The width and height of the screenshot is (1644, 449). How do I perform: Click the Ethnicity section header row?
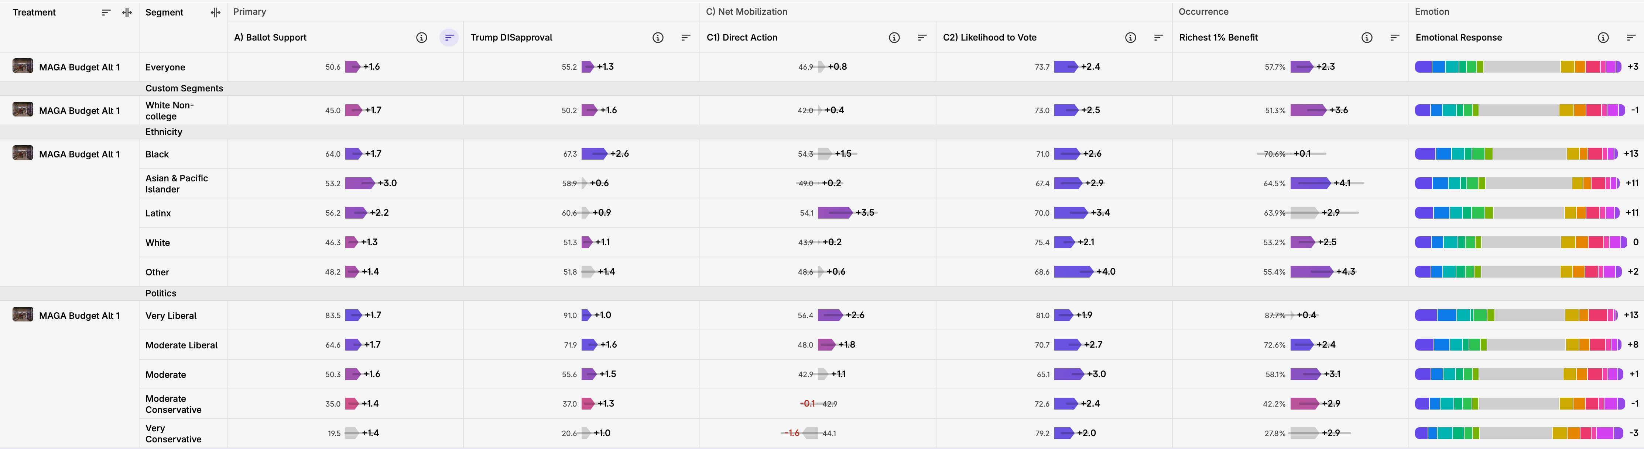164,132
